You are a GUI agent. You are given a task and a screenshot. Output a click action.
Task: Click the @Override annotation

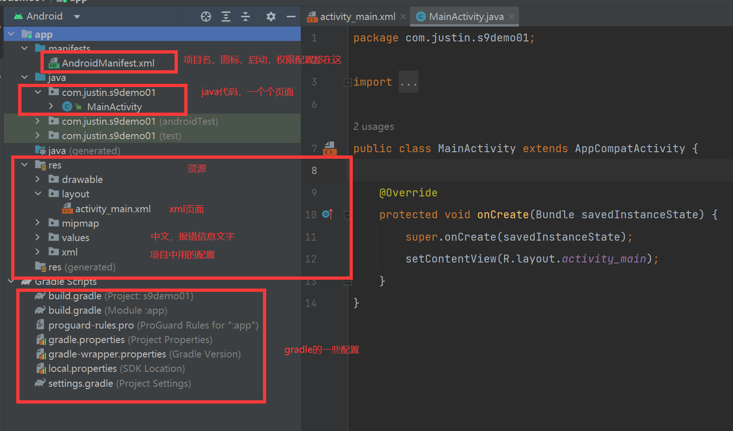(x=408, y=193)
